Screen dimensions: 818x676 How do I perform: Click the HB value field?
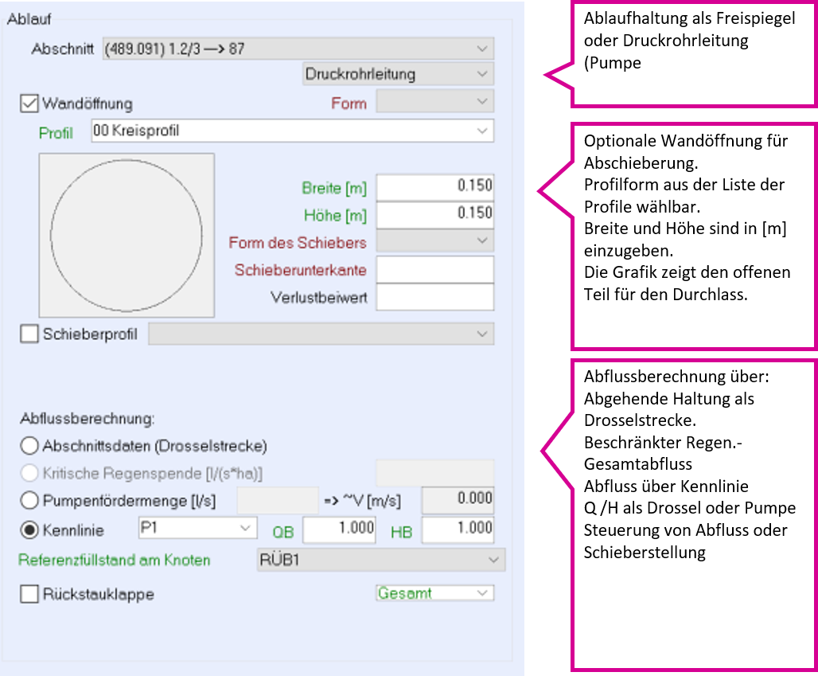click(458, 529)
